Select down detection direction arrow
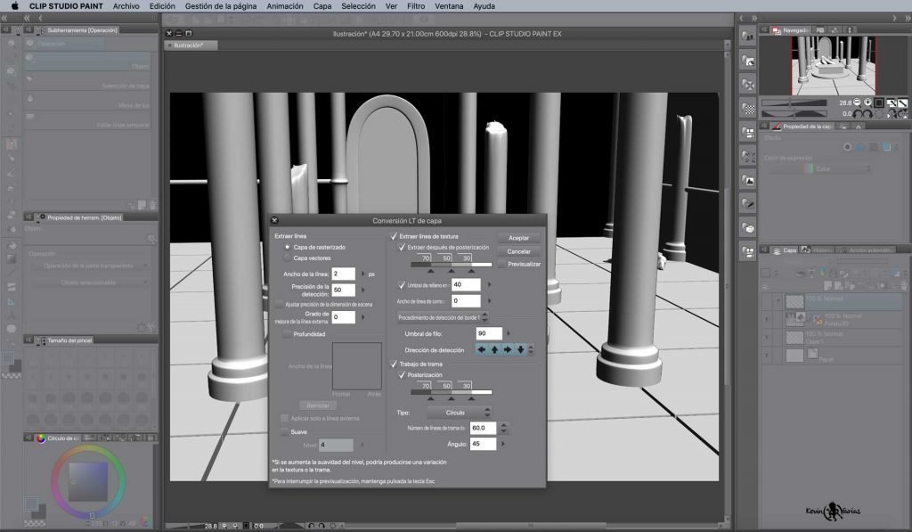The width and height of the screenshot is (912, 532). click(520, 350)
